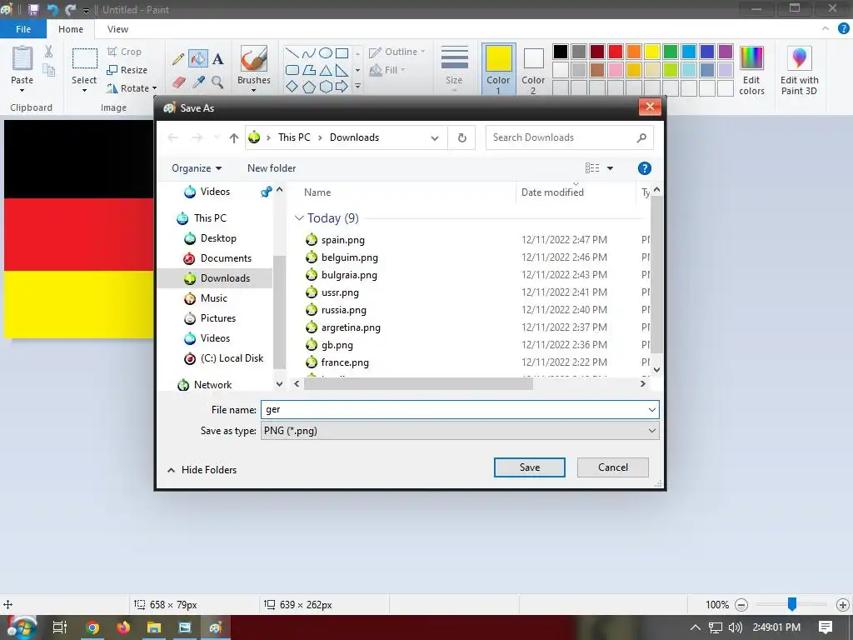Click the File name input field

click(460, 410)
